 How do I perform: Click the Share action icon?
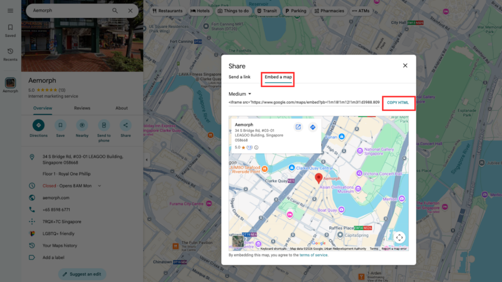[125, 128]
